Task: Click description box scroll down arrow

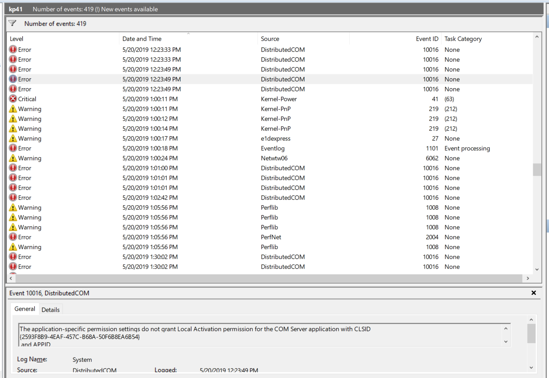Action: [506, 342]
